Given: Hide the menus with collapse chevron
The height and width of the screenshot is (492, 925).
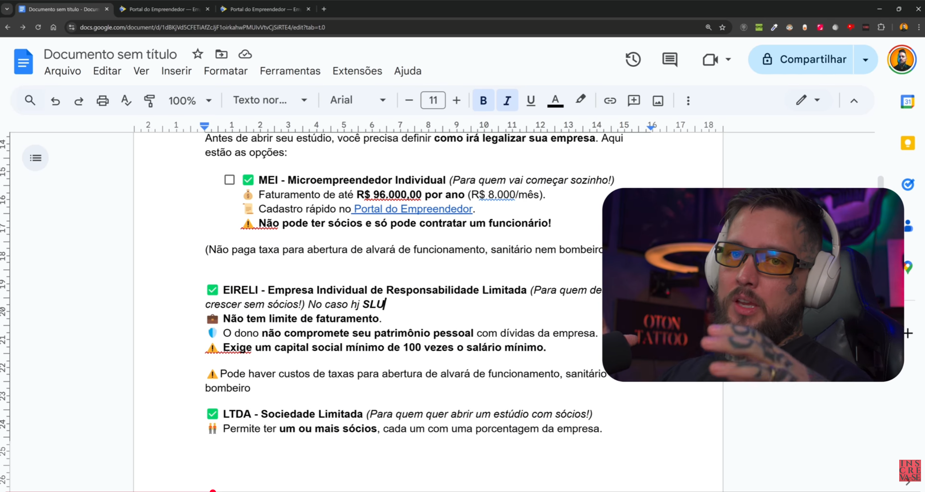Looking at the screenshot, I should pos(854,100).
